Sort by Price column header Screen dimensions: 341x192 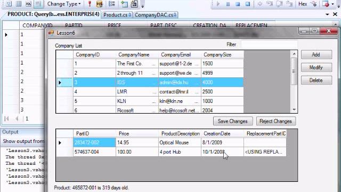click(137, 134)
